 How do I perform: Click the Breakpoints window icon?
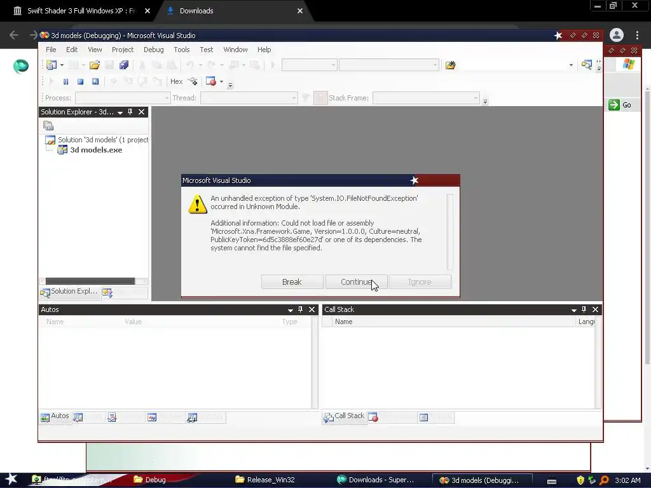211,81
